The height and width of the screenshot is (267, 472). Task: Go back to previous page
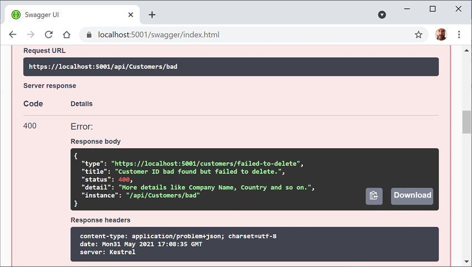(x=13, y=34)
